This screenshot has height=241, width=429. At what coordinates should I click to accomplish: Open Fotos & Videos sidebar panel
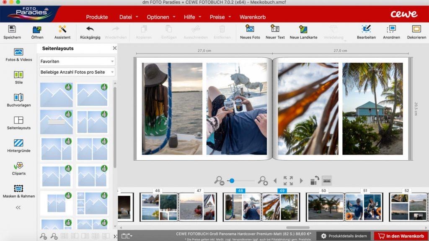18,55
